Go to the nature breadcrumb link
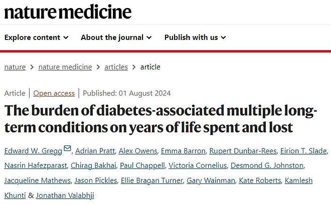This screenshot has height=205, width=331. tap(15, 67)
